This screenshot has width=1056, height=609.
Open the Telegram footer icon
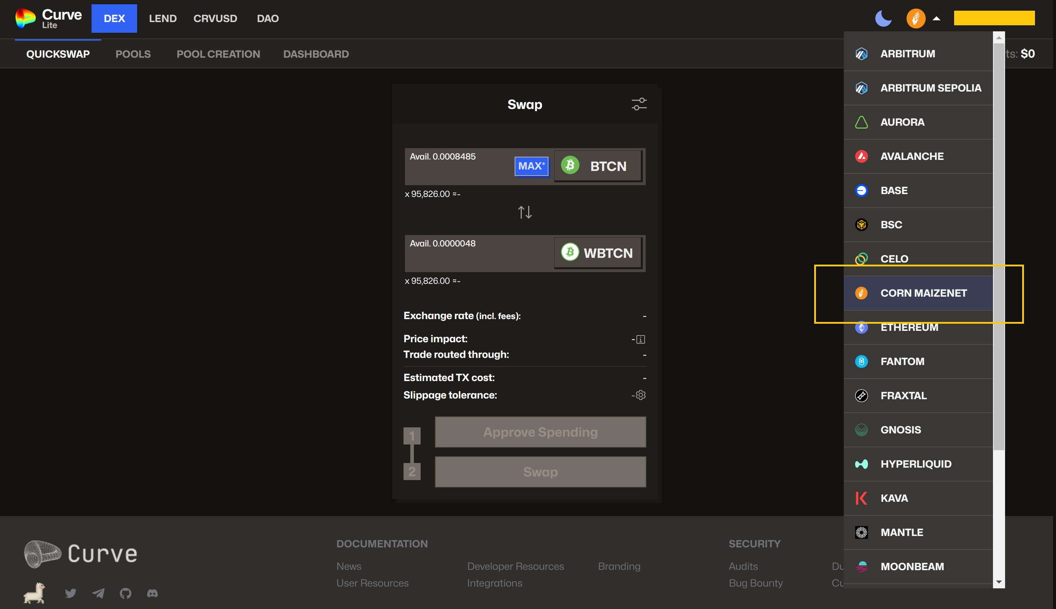pyautogui.click(x=98, y=593)
